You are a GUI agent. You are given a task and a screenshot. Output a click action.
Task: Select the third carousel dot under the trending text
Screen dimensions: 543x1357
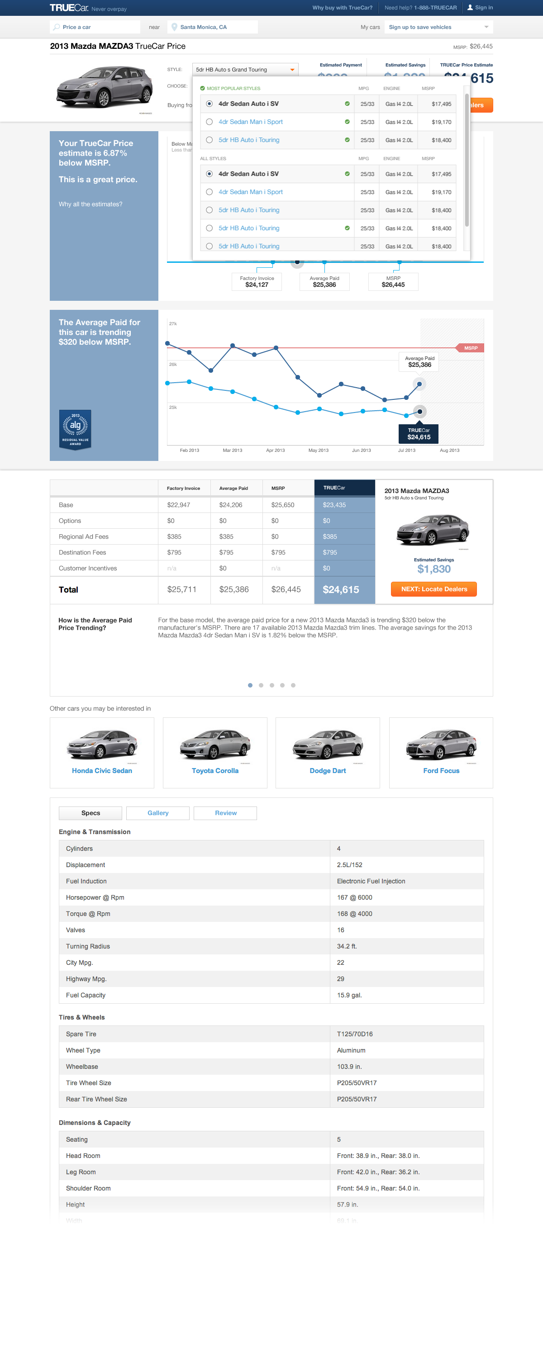click(271, 685)
